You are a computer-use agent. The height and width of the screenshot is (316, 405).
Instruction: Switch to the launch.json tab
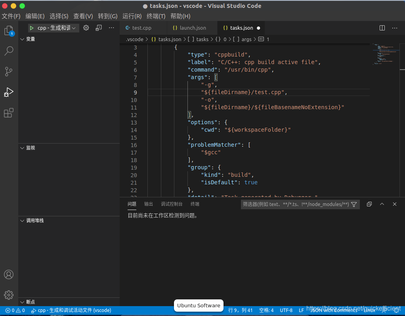(x=193, y=28)
